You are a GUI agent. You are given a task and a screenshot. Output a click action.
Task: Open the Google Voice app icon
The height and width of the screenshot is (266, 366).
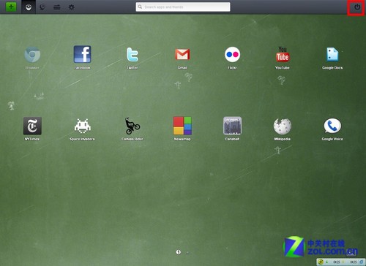pos(332,126)
